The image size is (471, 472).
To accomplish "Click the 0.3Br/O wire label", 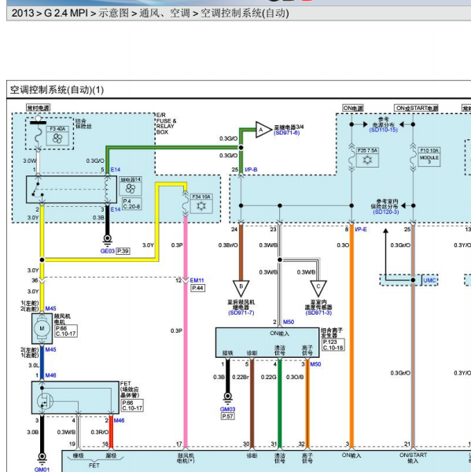I will coord(228,245).
